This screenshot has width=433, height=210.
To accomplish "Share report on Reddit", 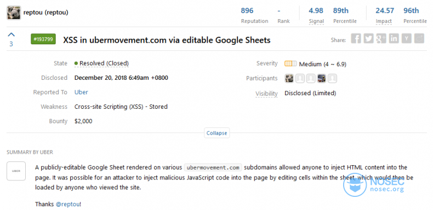I will 419,39.
